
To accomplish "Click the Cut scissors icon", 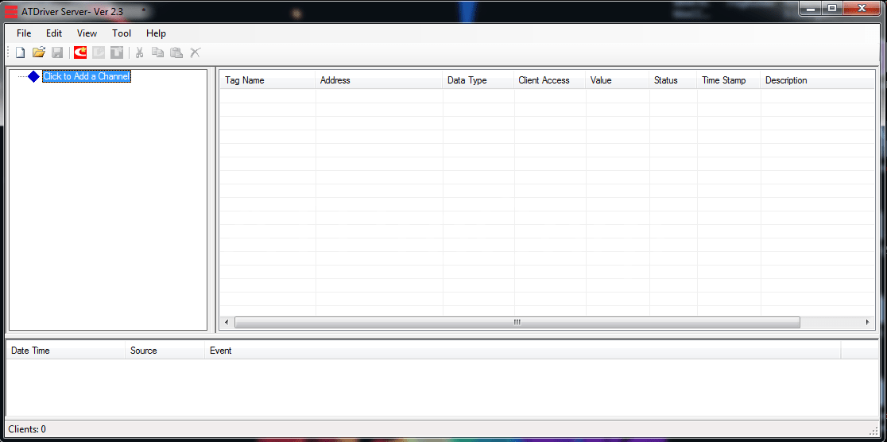I will point(139,52).
